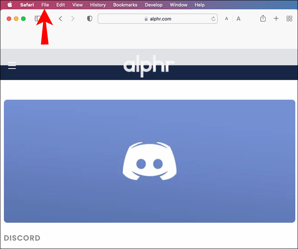Open the alphr hamburger menu
The width and height of the screenshot is (298, 249).
tap(12, 65)
